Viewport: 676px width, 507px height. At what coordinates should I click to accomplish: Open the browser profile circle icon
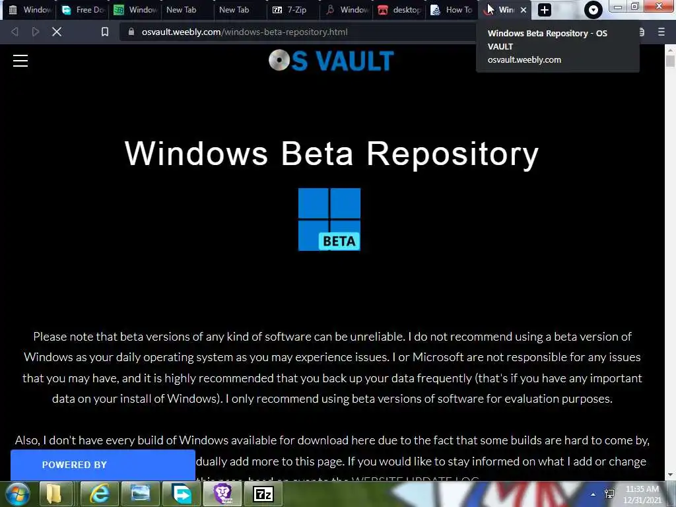click(593, 10)
